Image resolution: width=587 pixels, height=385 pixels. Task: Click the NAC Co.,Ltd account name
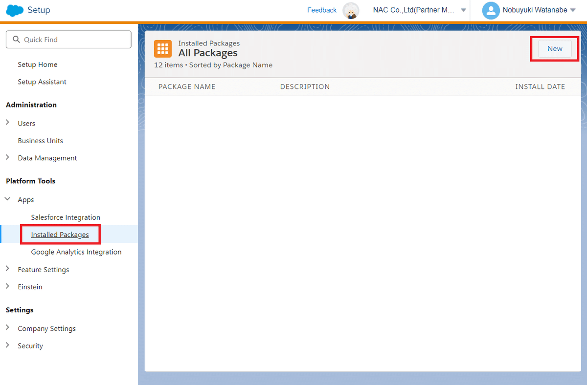click(x=414, y=10)
